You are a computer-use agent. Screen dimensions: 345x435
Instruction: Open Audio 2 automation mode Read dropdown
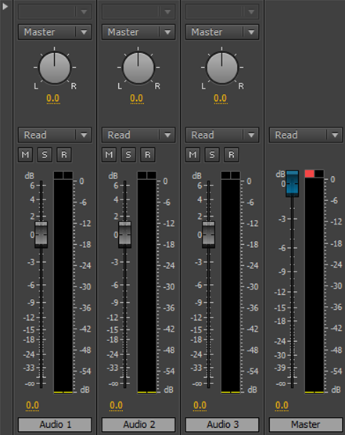coord(138,135)
